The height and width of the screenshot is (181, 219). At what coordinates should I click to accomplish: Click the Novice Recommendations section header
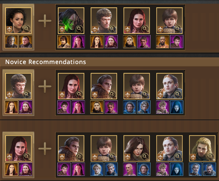[x=46, y=62]
